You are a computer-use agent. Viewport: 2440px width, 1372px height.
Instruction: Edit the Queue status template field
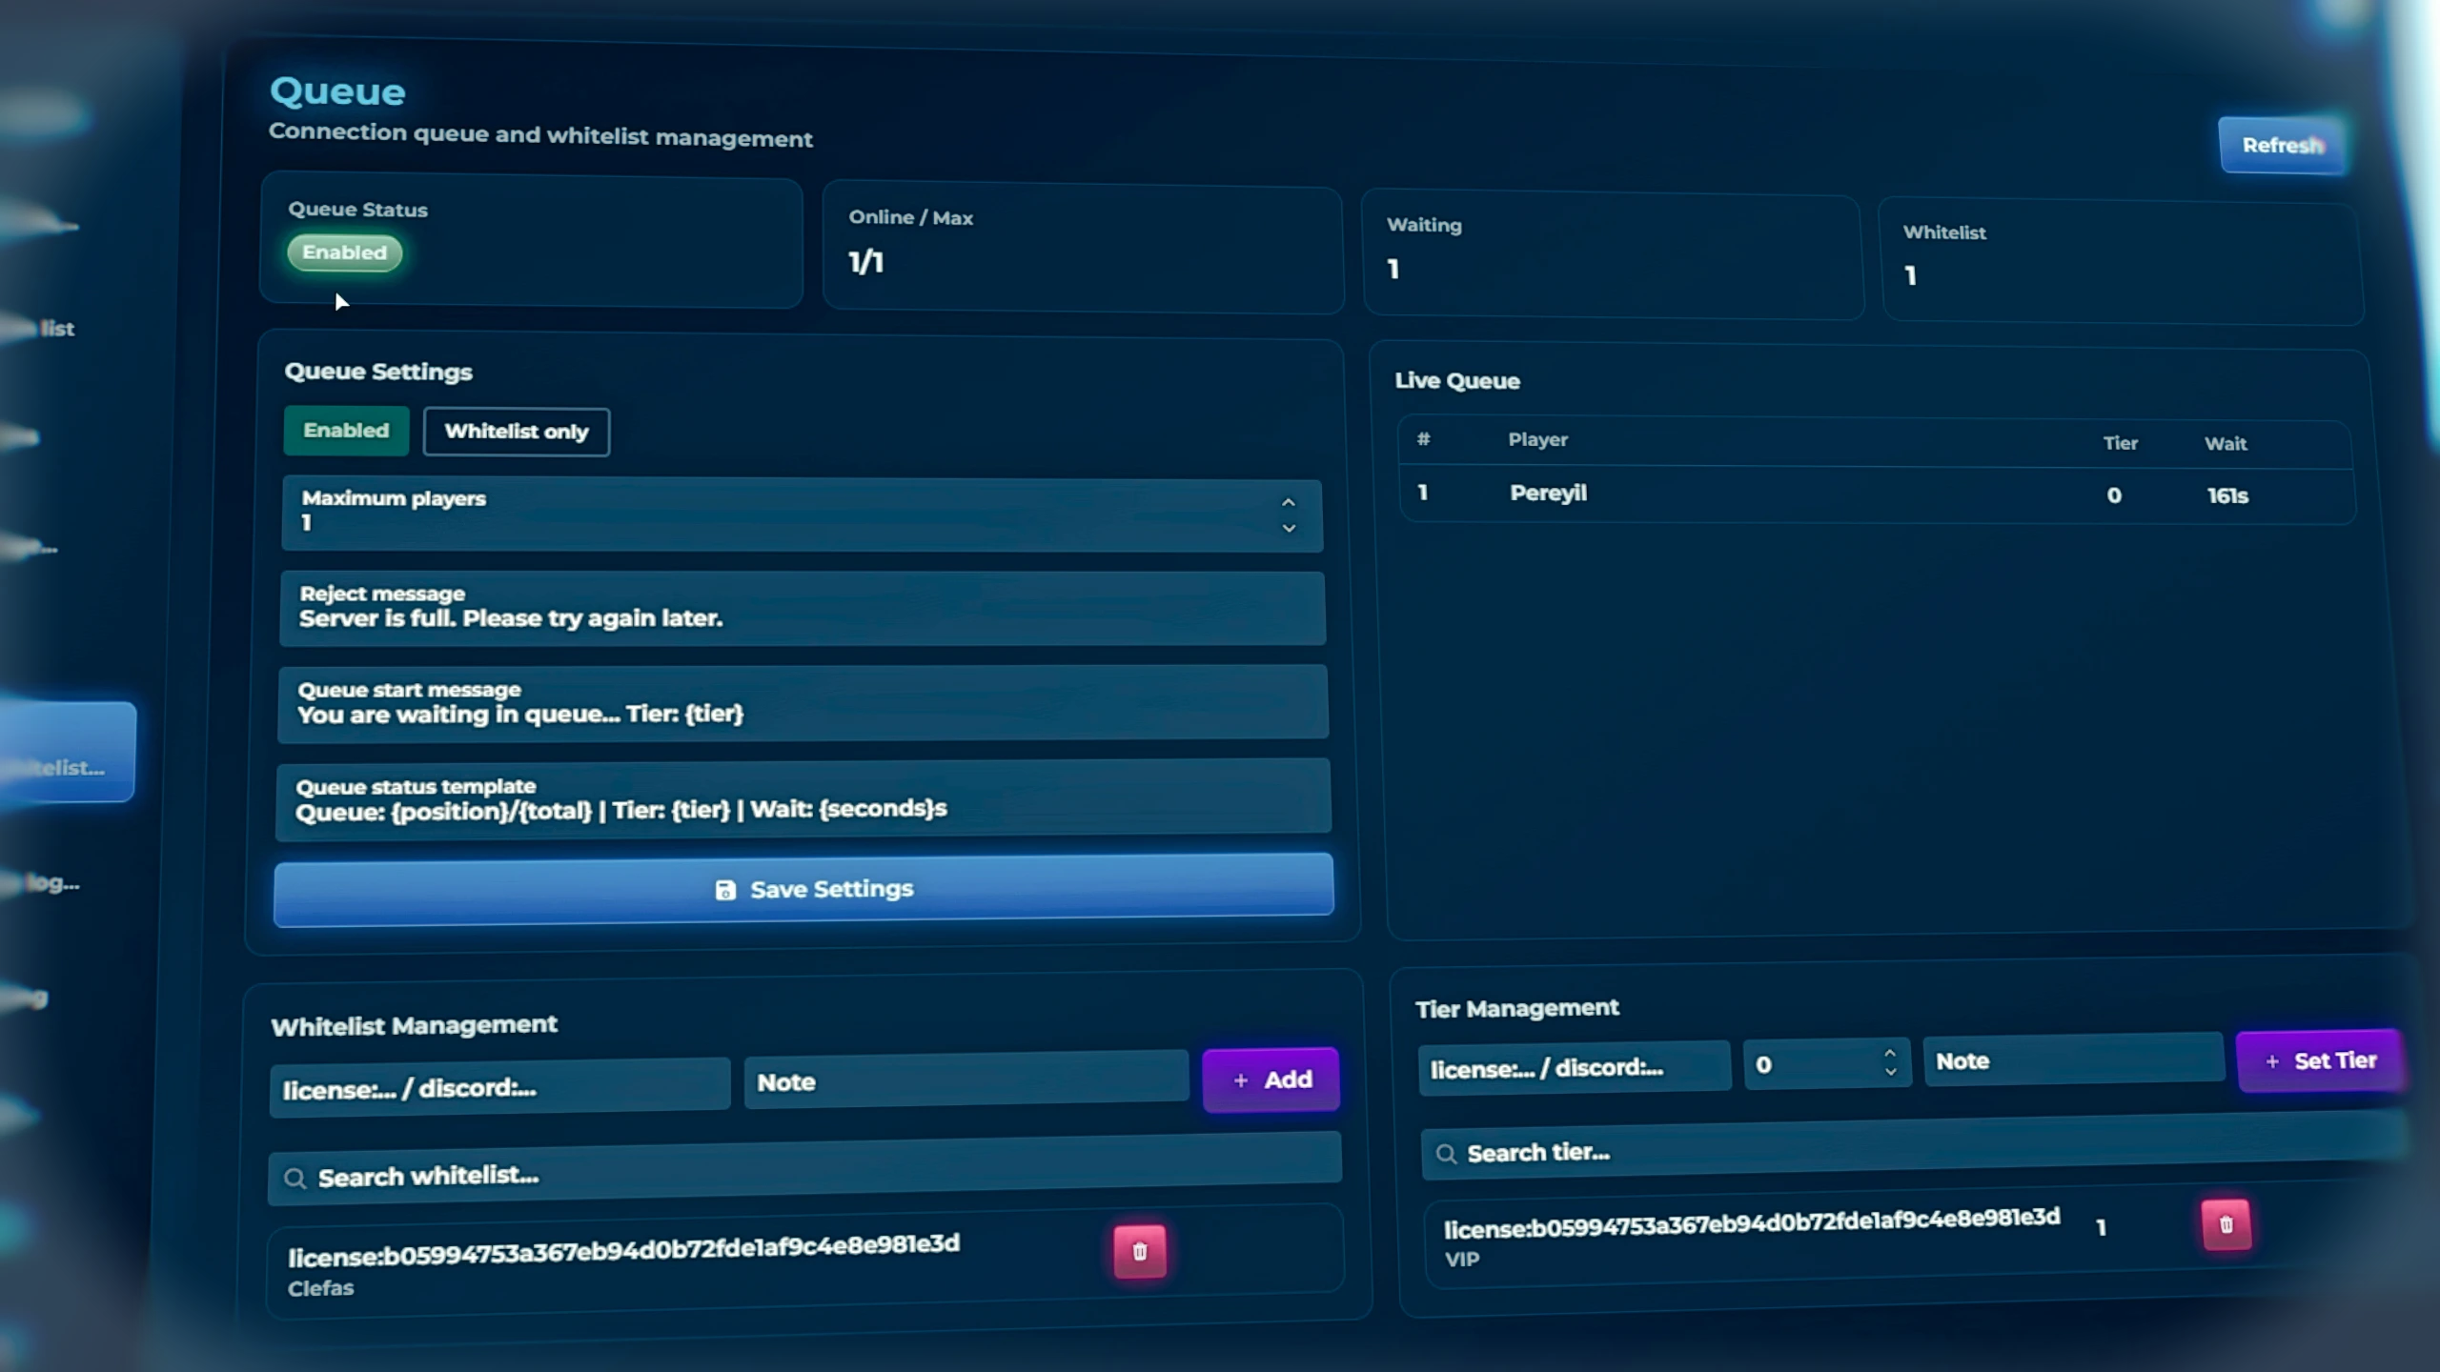coord(803,798)
